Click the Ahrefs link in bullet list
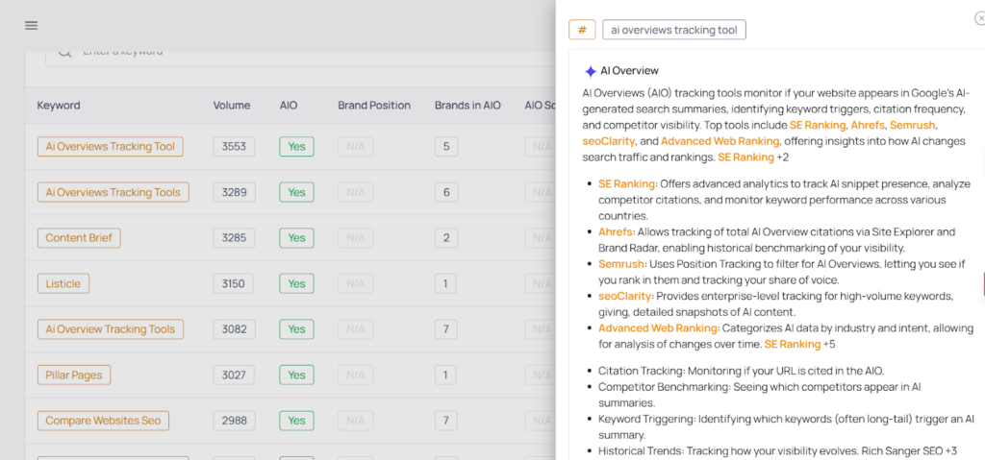The image size is (985, 460). [616, 231]
